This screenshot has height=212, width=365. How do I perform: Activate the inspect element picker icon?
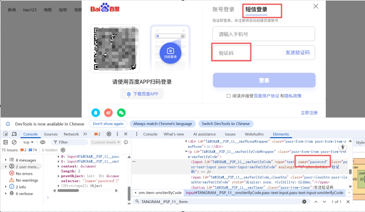[6, 134]
